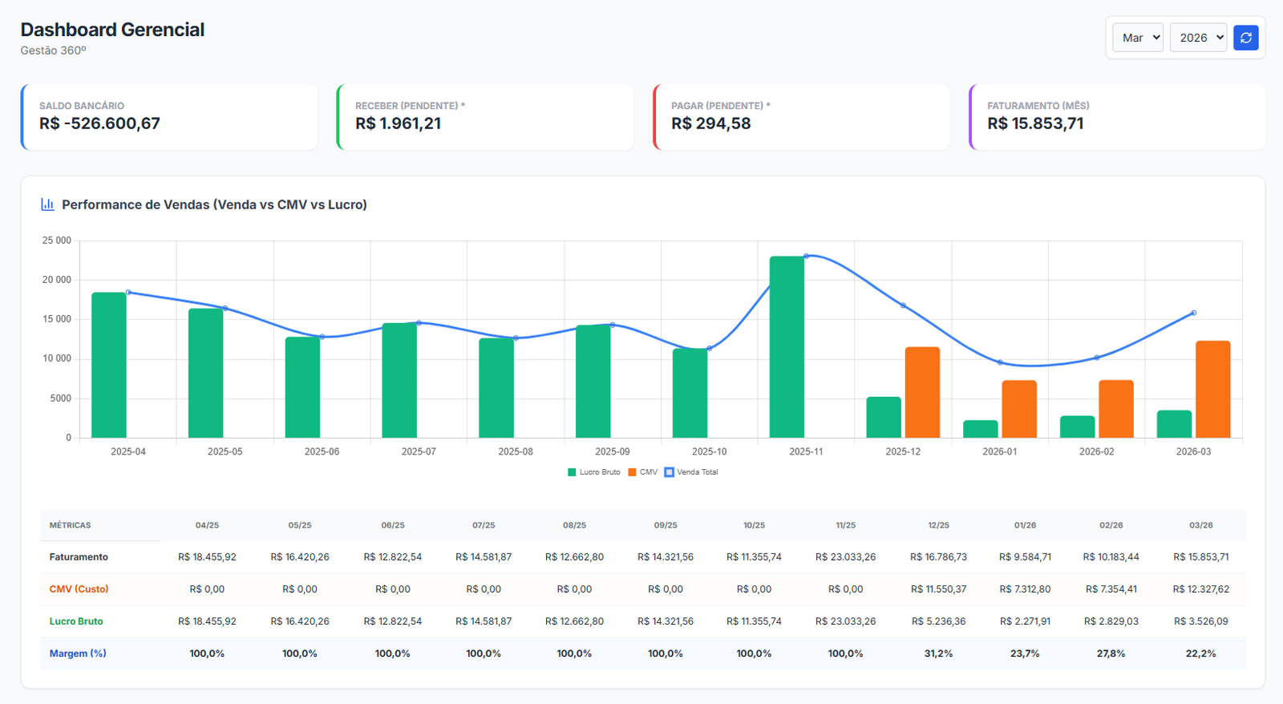Select the Saldo Bancário card

pos(169,117)
